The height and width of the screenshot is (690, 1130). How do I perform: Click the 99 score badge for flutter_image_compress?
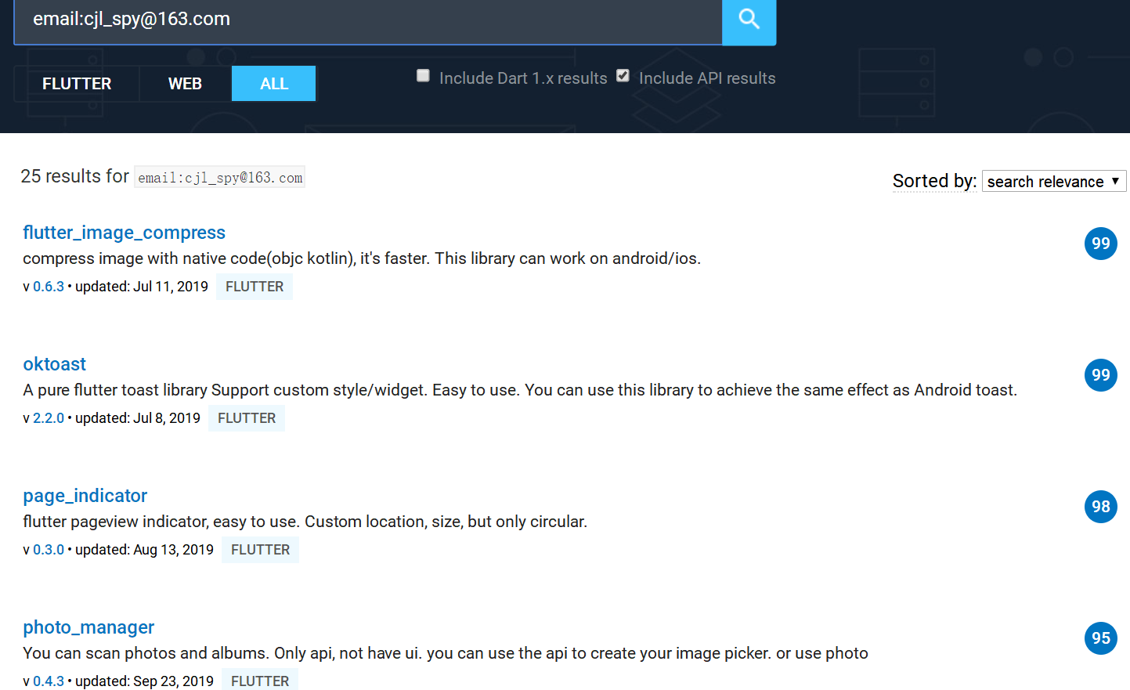pos(1101,244)
